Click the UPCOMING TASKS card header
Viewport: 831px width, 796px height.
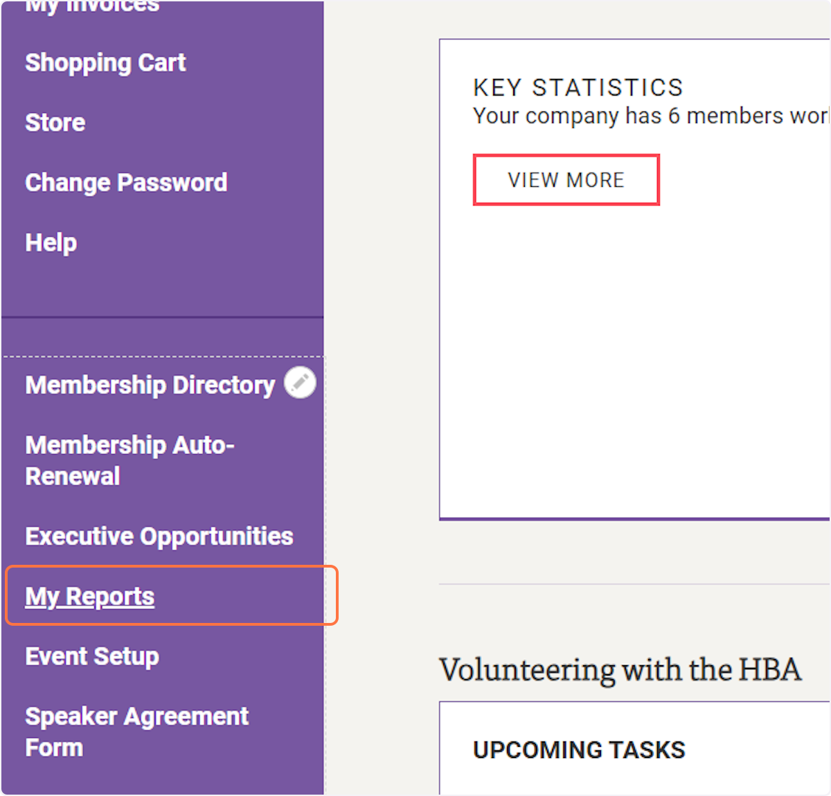point(579,750)
